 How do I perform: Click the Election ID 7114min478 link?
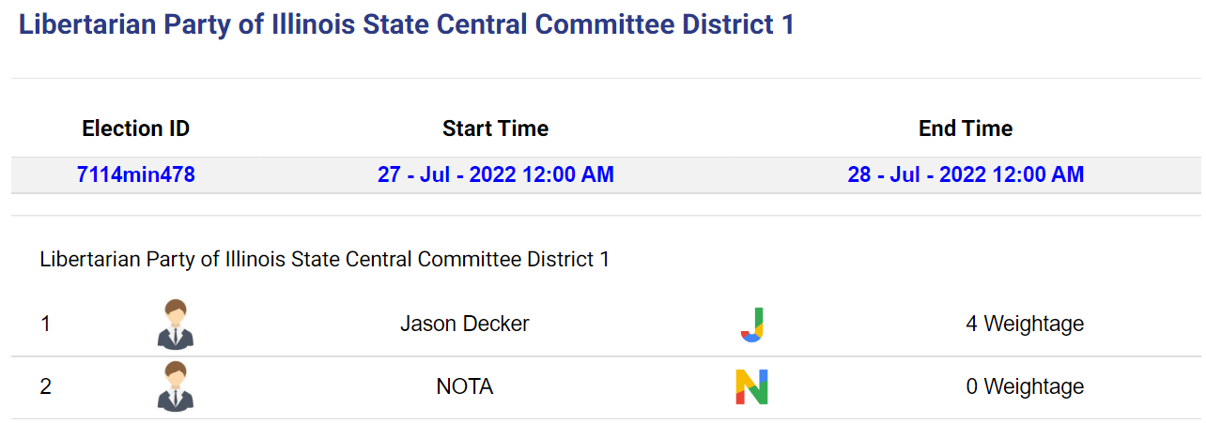click(x=136, y=174)
